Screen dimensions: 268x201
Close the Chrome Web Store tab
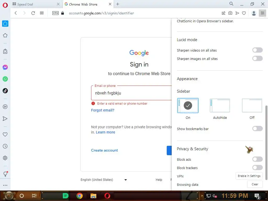[x=110, y=4]
